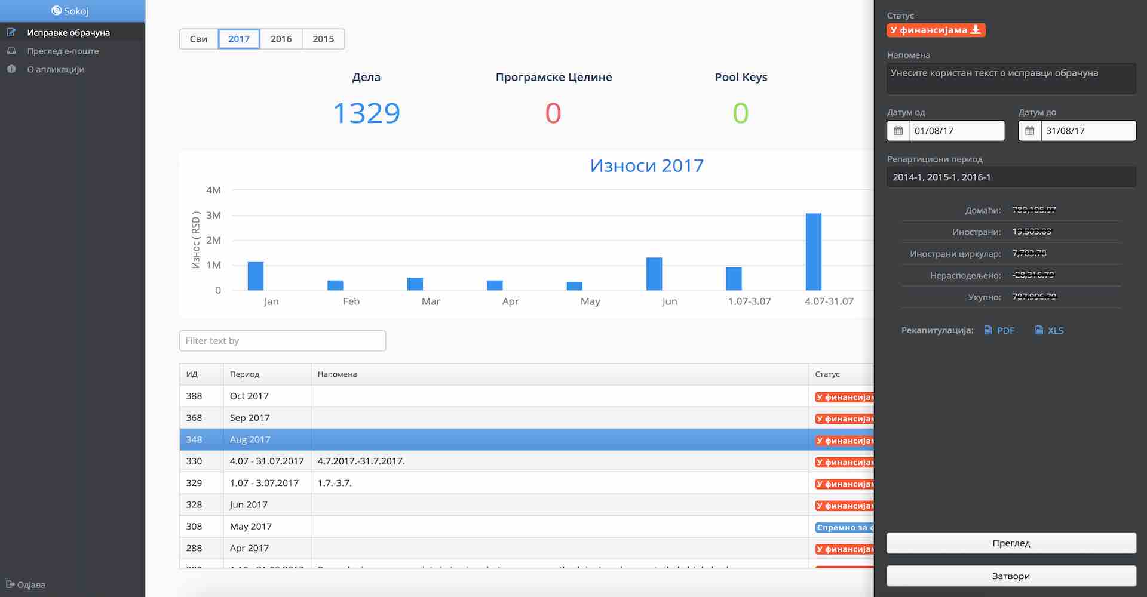This screenshot has width=1147, height=597.
Task: Click the Filter text by input
Action: point(282,341)
